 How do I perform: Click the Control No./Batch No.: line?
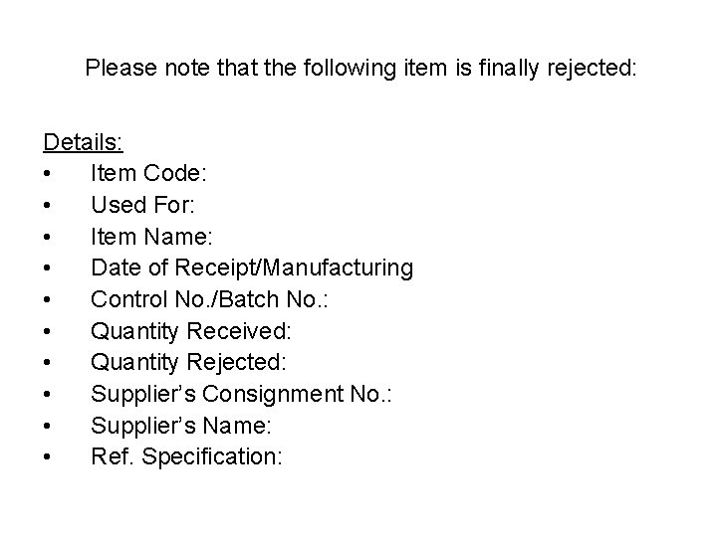coord(231,299)
